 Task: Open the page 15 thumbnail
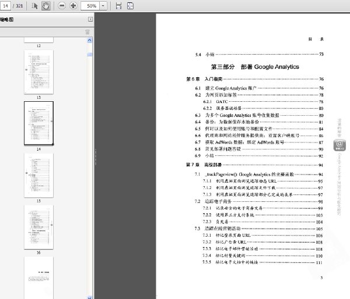38,175
